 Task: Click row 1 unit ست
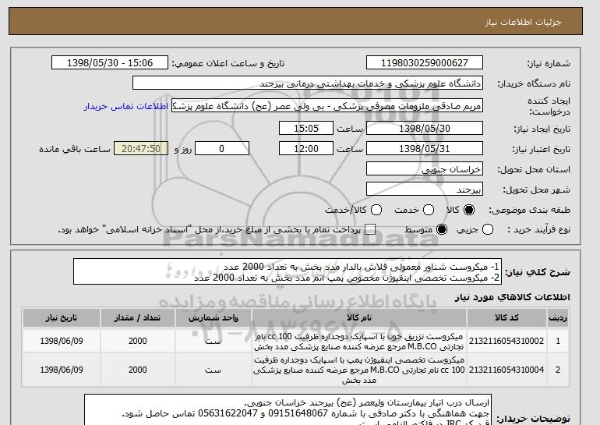pos(214,341)
